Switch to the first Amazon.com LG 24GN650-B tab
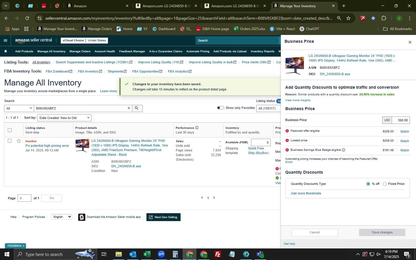This screenshot has width=416, height=260. tap(166, 6)
